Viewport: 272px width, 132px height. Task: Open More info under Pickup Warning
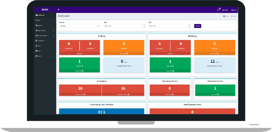click(x=124, y=53)
